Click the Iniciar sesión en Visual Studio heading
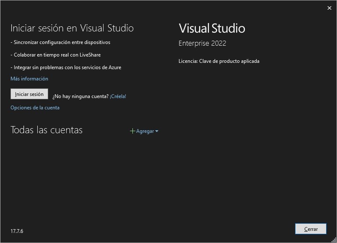337x243 pixels. point(72,28)
